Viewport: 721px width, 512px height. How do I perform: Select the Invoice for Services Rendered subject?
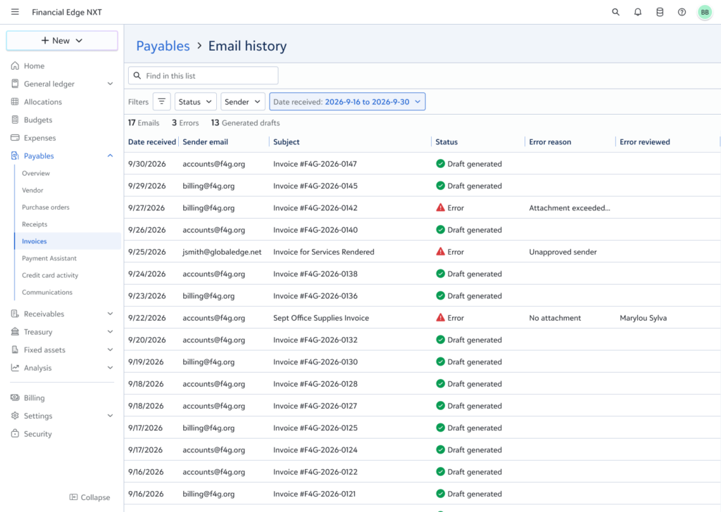tap(324, 252)
